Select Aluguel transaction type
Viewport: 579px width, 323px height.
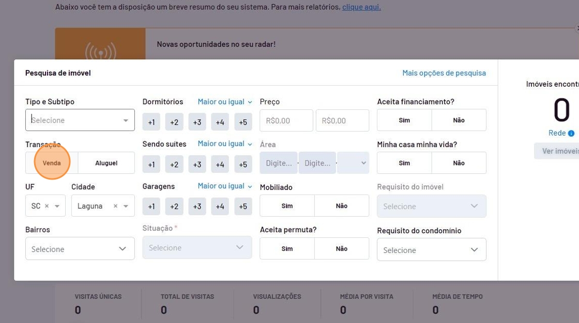click(106, 163)
